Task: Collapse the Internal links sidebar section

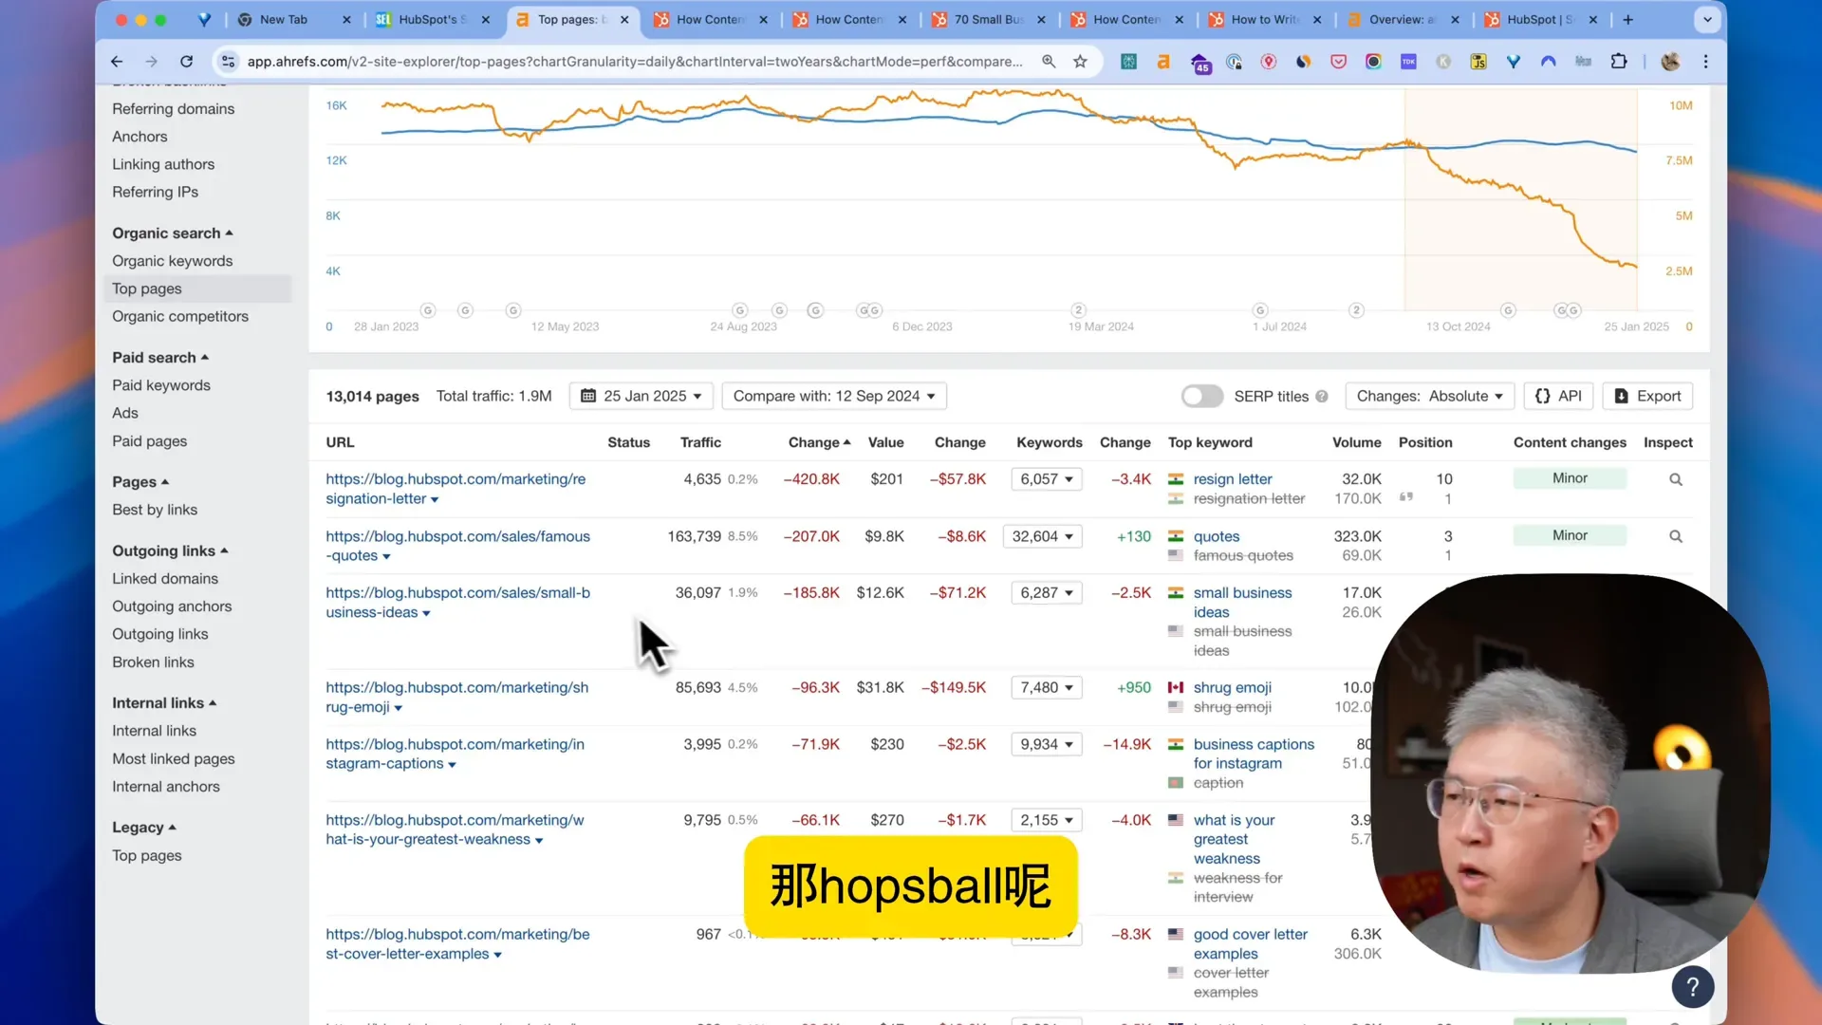Action: click(x=164, y=703)
